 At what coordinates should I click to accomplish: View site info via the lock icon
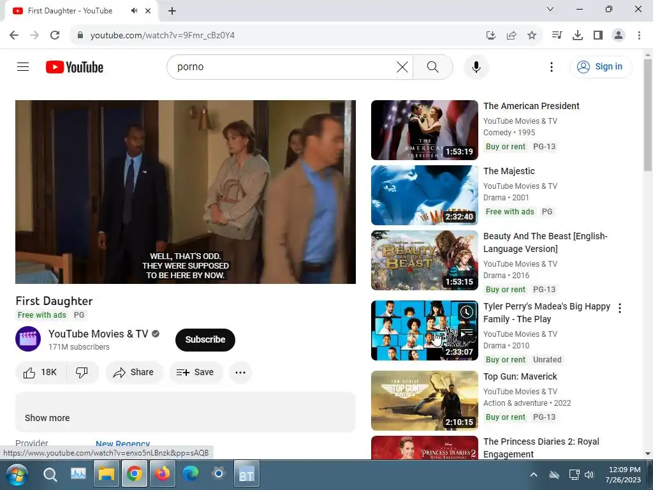click(x=80, y=35)
